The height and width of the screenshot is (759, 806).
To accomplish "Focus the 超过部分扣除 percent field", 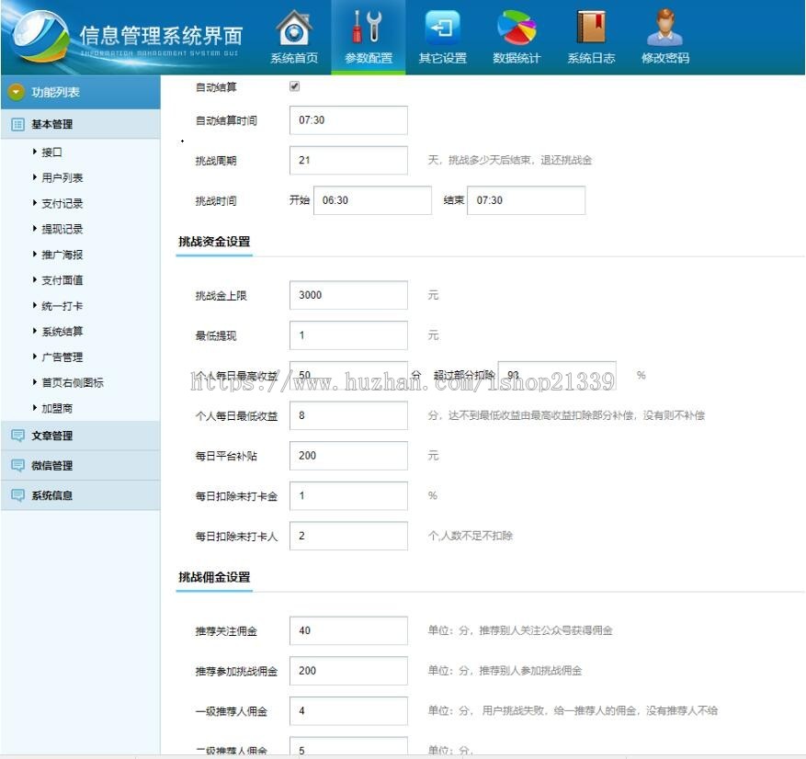I will pos(557,375).
